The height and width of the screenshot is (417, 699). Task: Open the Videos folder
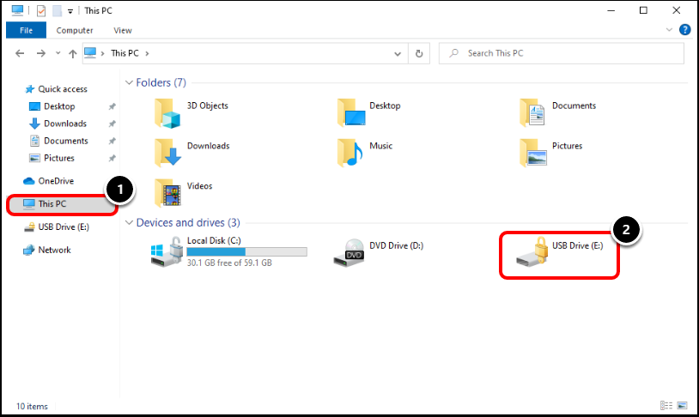[184, 192]
